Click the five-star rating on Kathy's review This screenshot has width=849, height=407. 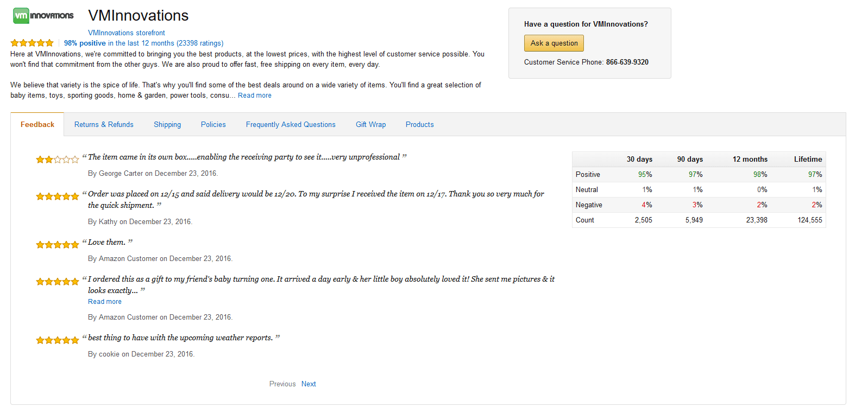57,196
